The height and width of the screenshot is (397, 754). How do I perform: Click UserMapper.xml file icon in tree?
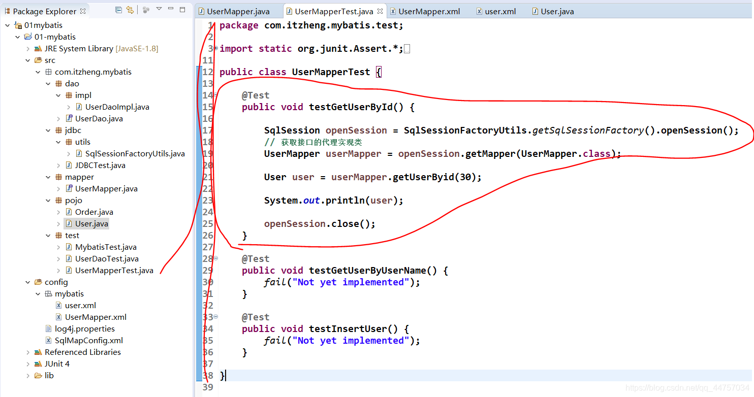click(59, 317)
